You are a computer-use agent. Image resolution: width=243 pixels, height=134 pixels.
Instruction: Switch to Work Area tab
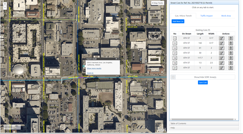tap(226, 16)
